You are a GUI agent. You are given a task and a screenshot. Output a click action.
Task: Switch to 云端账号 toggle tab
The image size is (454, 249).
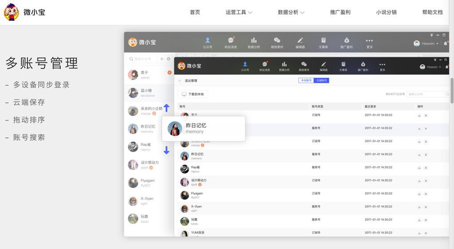[x=321, y=80]
